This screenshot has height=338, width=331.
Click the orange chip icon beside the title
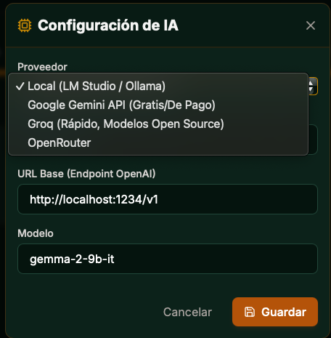(x=25, y=25)
